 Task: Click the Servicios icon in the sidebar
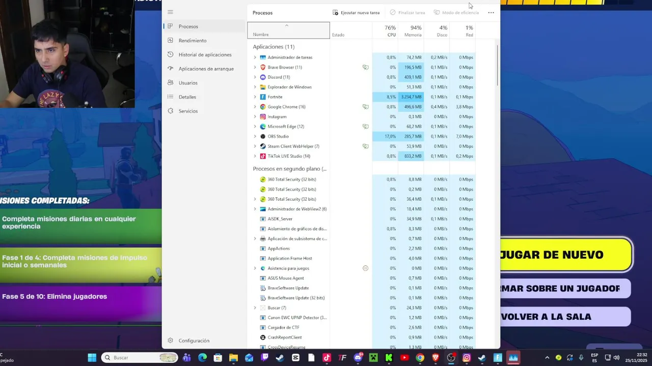point(170,111)
